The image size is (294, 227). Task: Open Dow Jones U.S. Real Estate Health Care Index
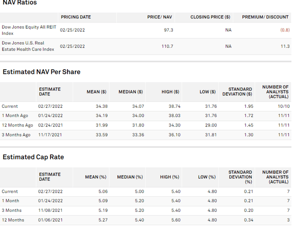[x=146, y=46]
